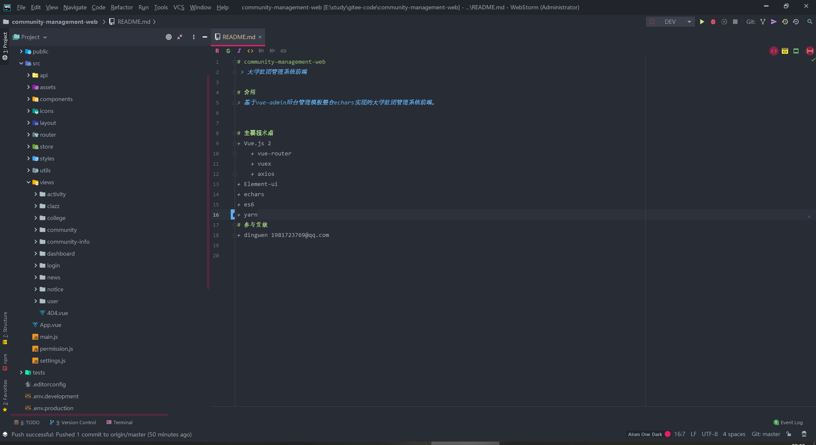816x445 pixels.
Task: Increase header level with the H> icon
Action: 272,51
